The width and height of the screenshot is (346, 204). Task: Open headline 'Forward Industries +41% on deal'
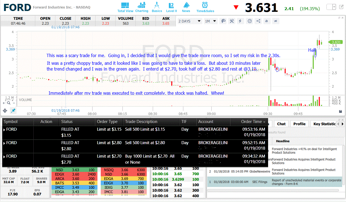pos(304,151)
